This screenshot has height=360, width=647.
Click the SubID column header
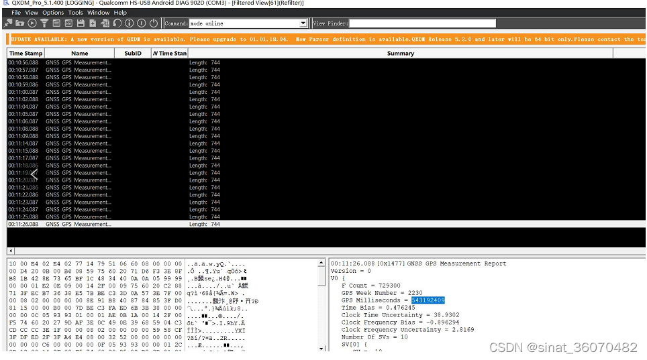(x=133, y=53)
